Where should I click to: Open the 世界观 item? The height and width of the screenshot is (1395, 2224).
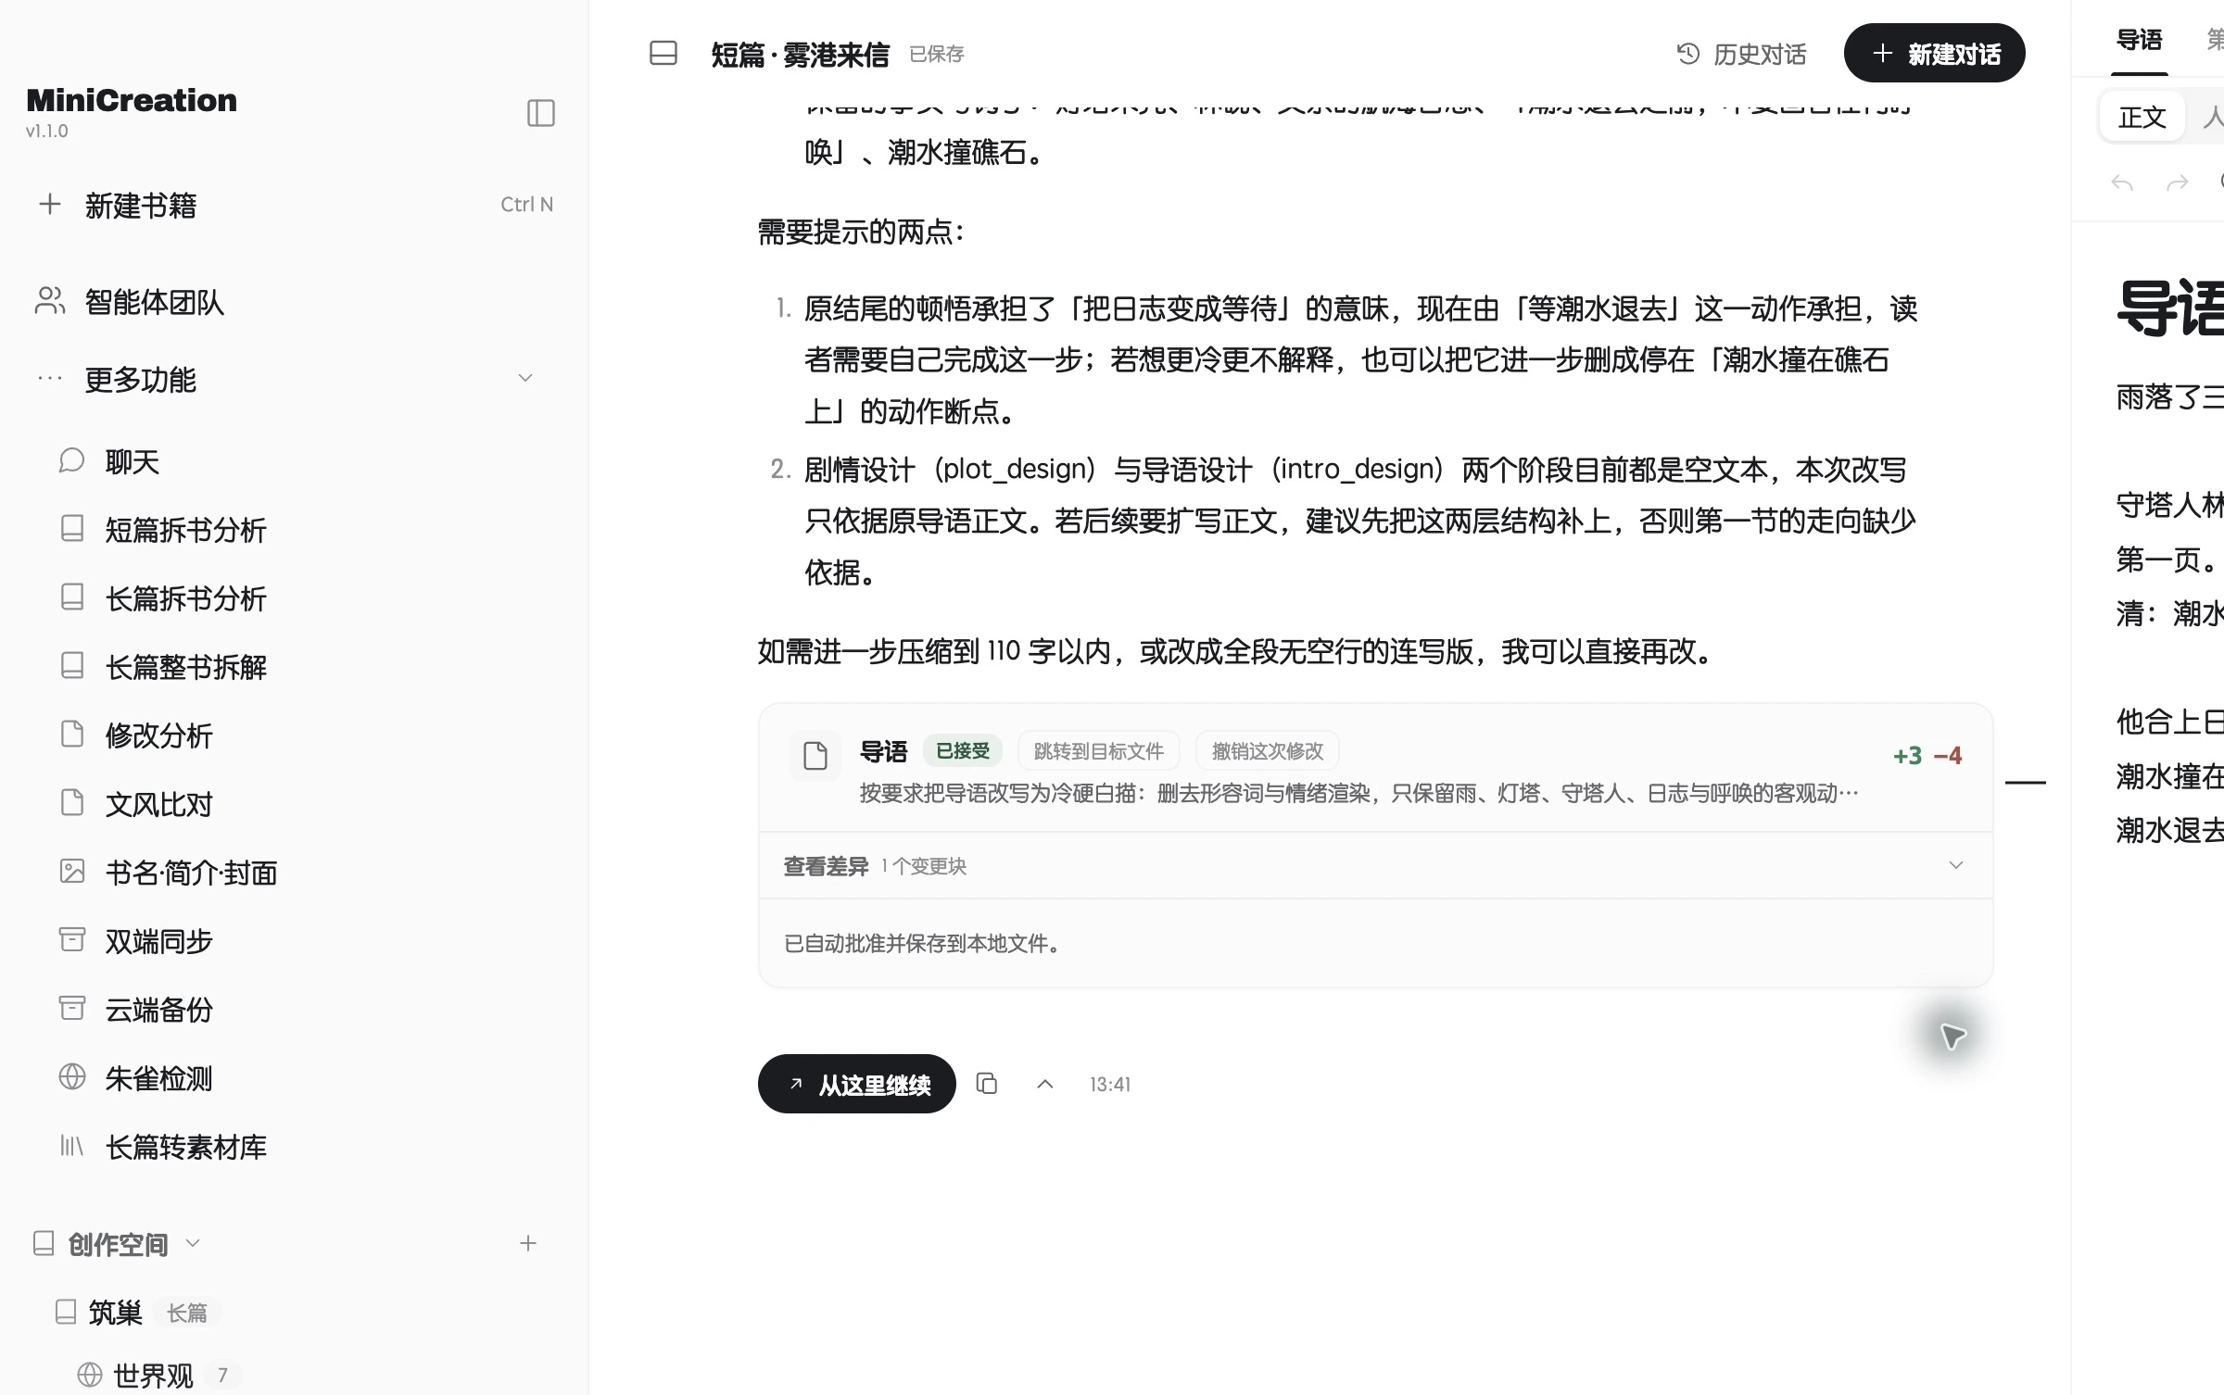(x=154, y=1376)
